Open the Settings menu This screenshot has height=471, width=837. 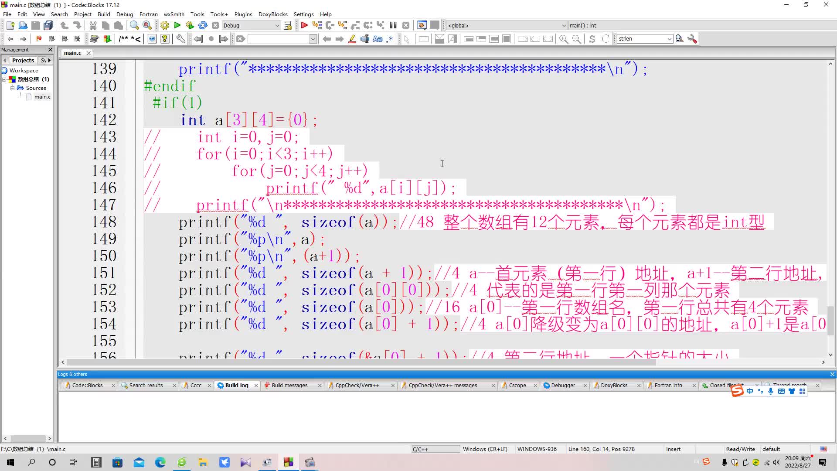(303, 14)
